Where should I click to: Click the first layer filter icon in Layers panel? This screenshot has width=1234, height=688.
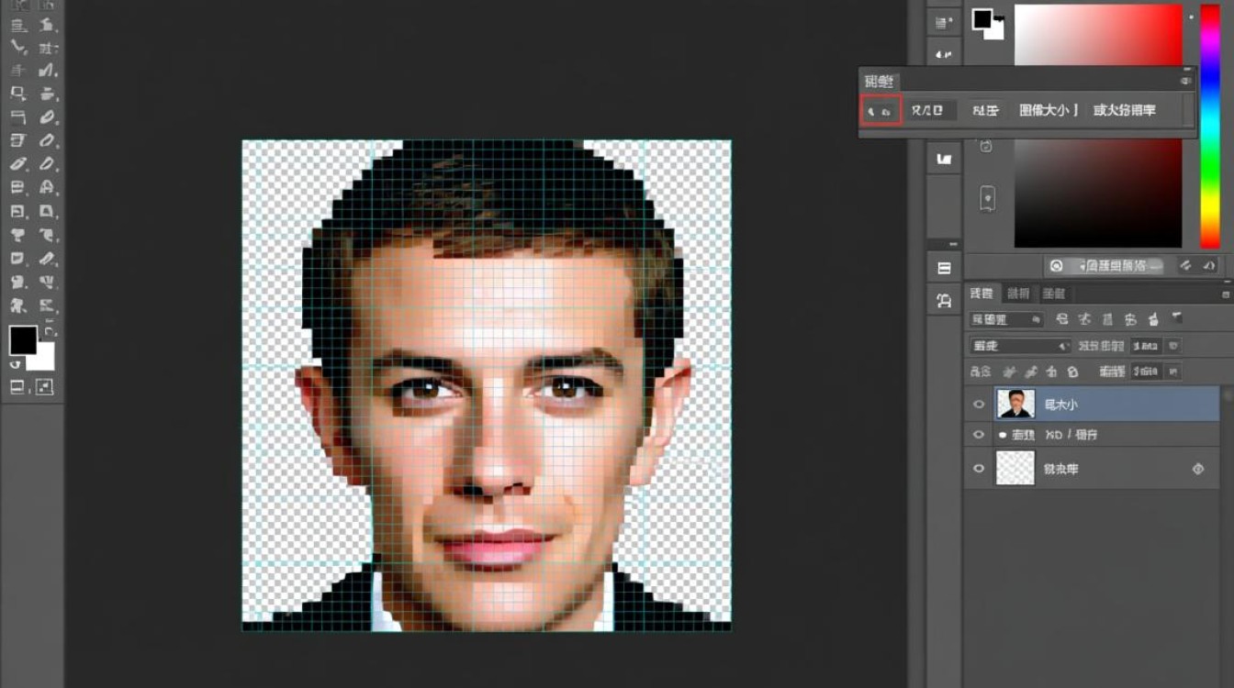click(1062, 319)
